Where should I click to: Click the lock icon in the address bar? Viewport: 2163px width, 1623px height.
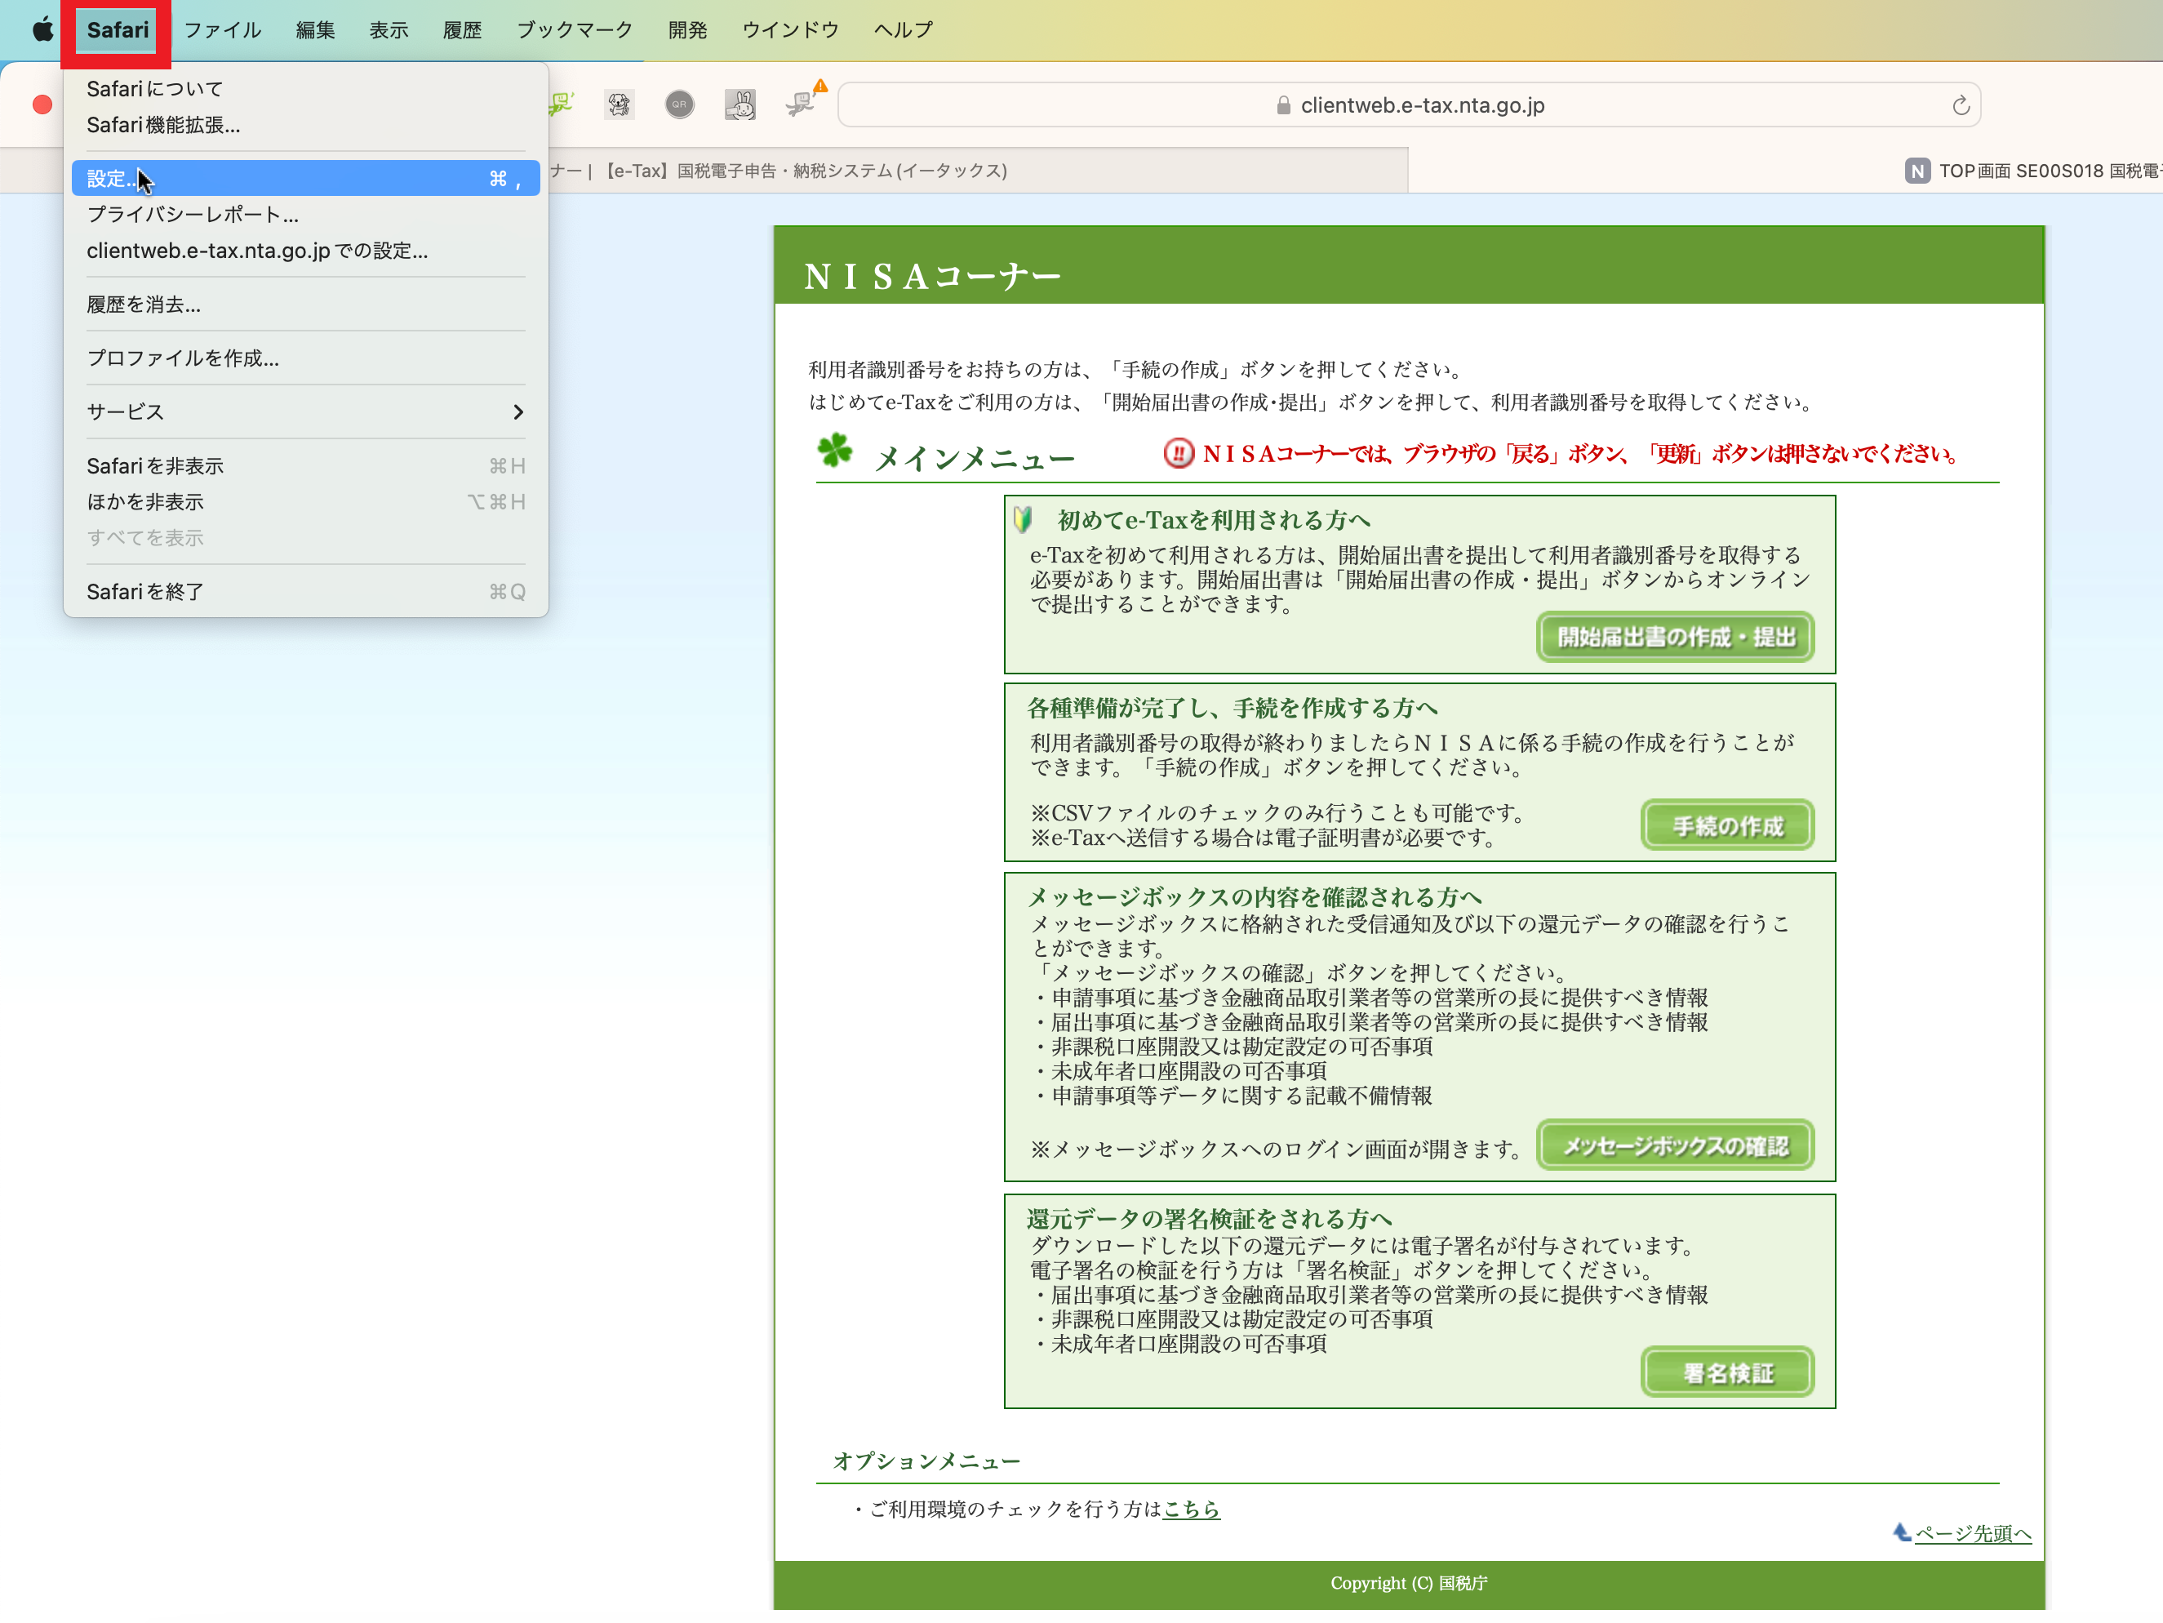tap(1283, 105)
